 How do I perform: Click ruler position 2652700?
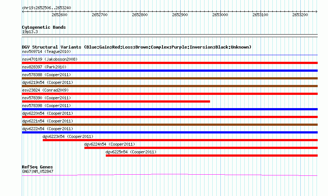100,15
